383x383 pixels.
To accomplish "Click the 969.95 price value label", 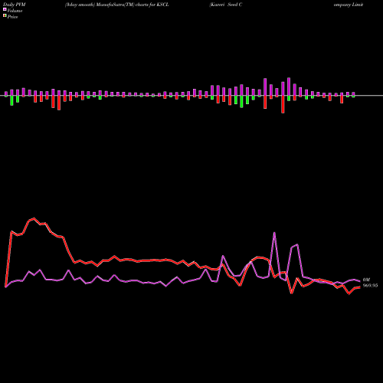I will point(370,286).
